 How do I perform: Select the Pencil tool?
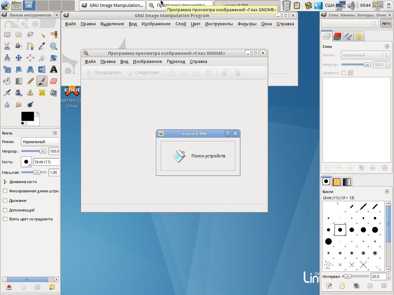point(30,81)
